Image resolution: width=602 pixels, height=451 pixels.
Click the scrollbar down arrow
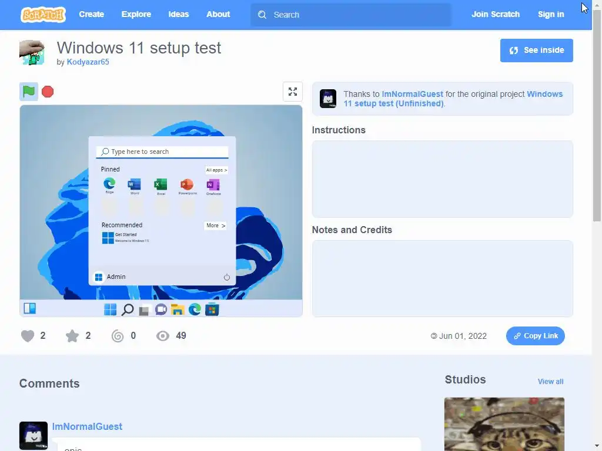[597, 446]
